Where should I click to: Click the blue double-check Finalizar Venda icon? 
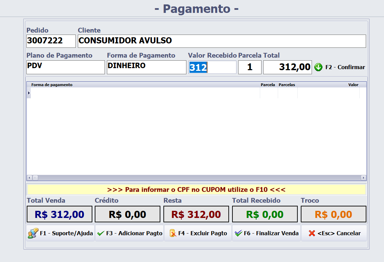(239, 234)
